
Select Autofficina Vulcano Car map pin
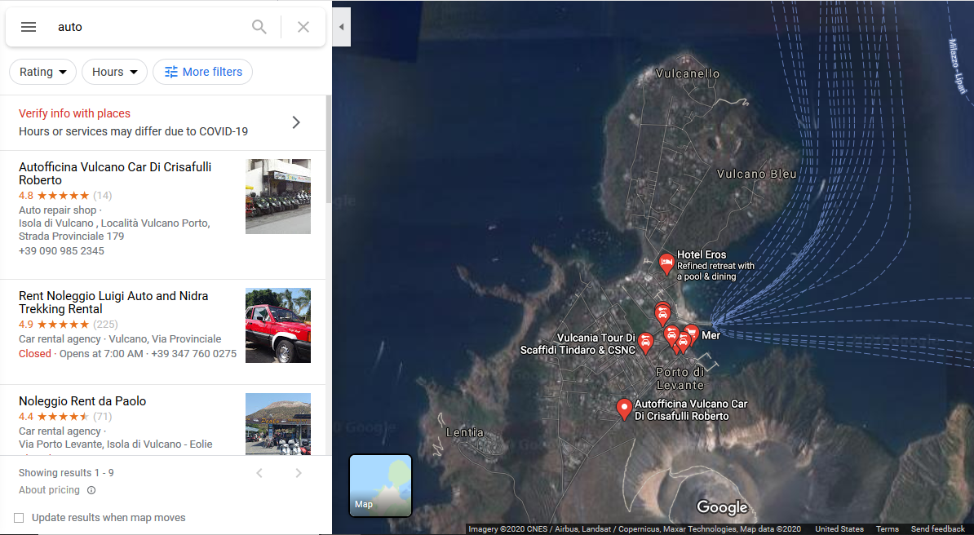coord(624,409)
